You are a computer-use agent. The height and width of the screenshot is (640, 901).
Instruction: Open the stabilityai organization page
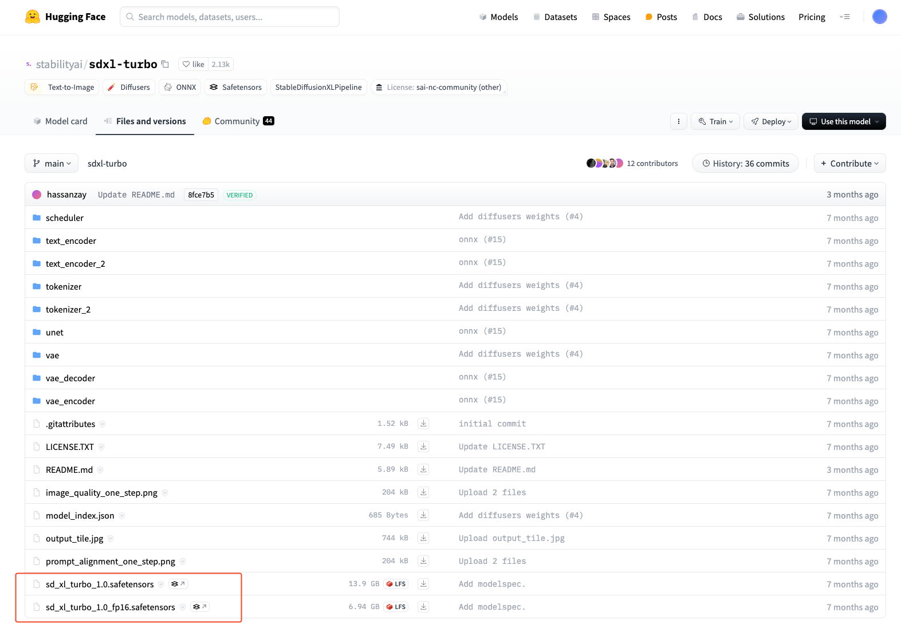click(59, 64)
